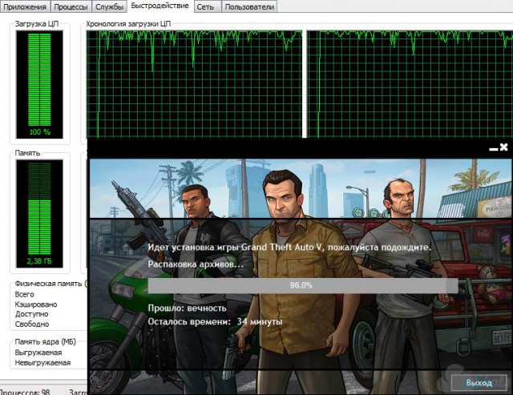The image size is (513, 395).
Task: Switch to the Приложения tab
Action: [25, 6]
